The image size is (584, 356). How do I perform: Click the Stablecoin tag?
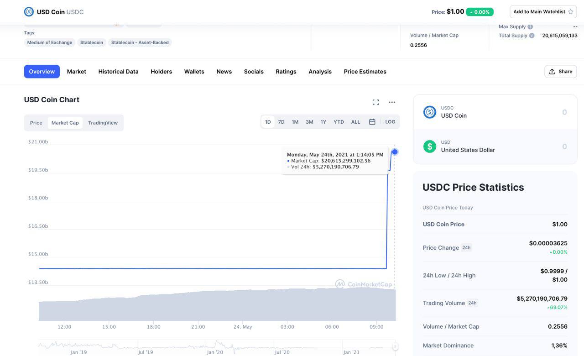click(x=92, y=42)
